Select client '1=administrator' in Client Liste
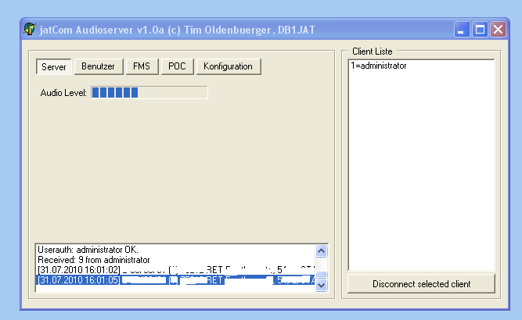Screen dimensions: 522x320 point(379,66)
